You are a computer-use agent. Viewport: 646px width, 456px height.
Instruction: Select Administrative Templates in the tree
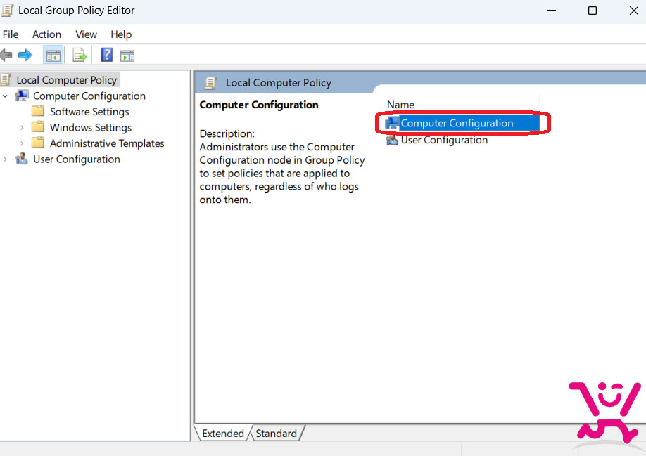click(107, 143)
